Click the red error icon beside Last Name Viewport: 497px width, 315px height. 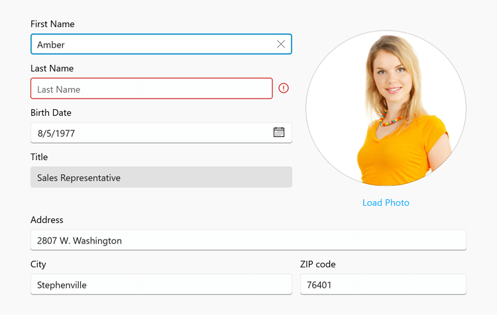click(x=284, y=88)
